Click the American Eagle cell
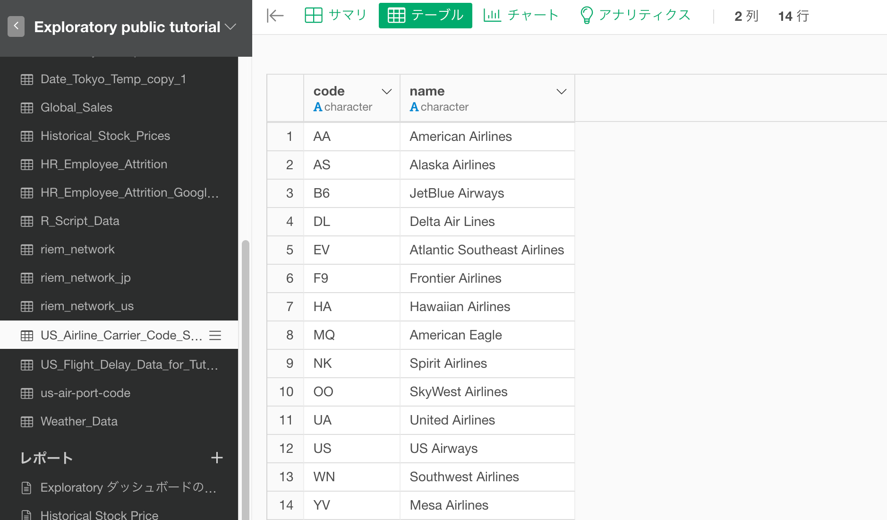The image size is (887, 520). point(487,335)
